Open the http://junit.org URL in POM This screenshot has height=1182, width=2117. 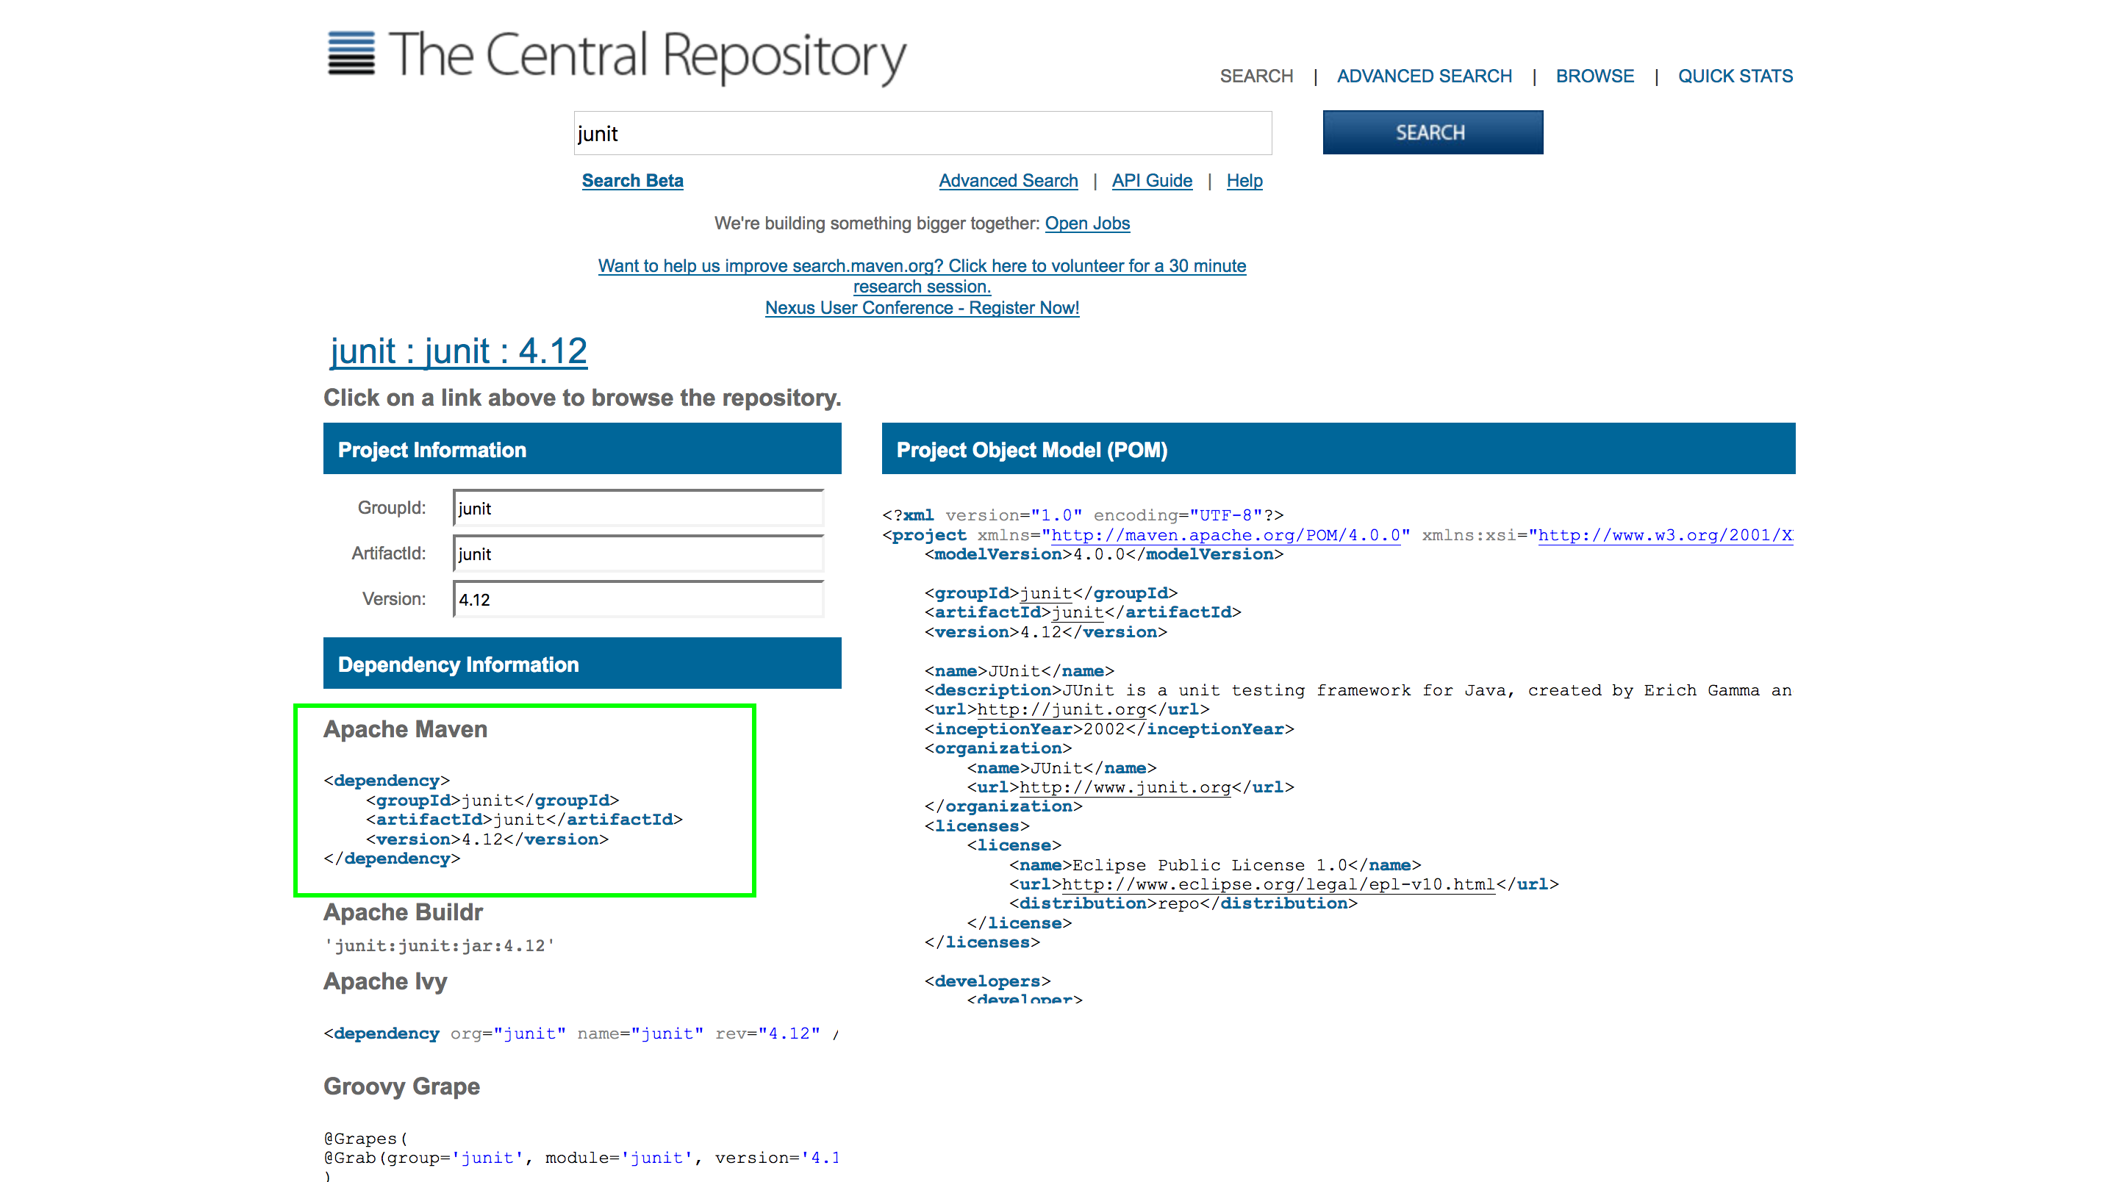[1061, 709]
